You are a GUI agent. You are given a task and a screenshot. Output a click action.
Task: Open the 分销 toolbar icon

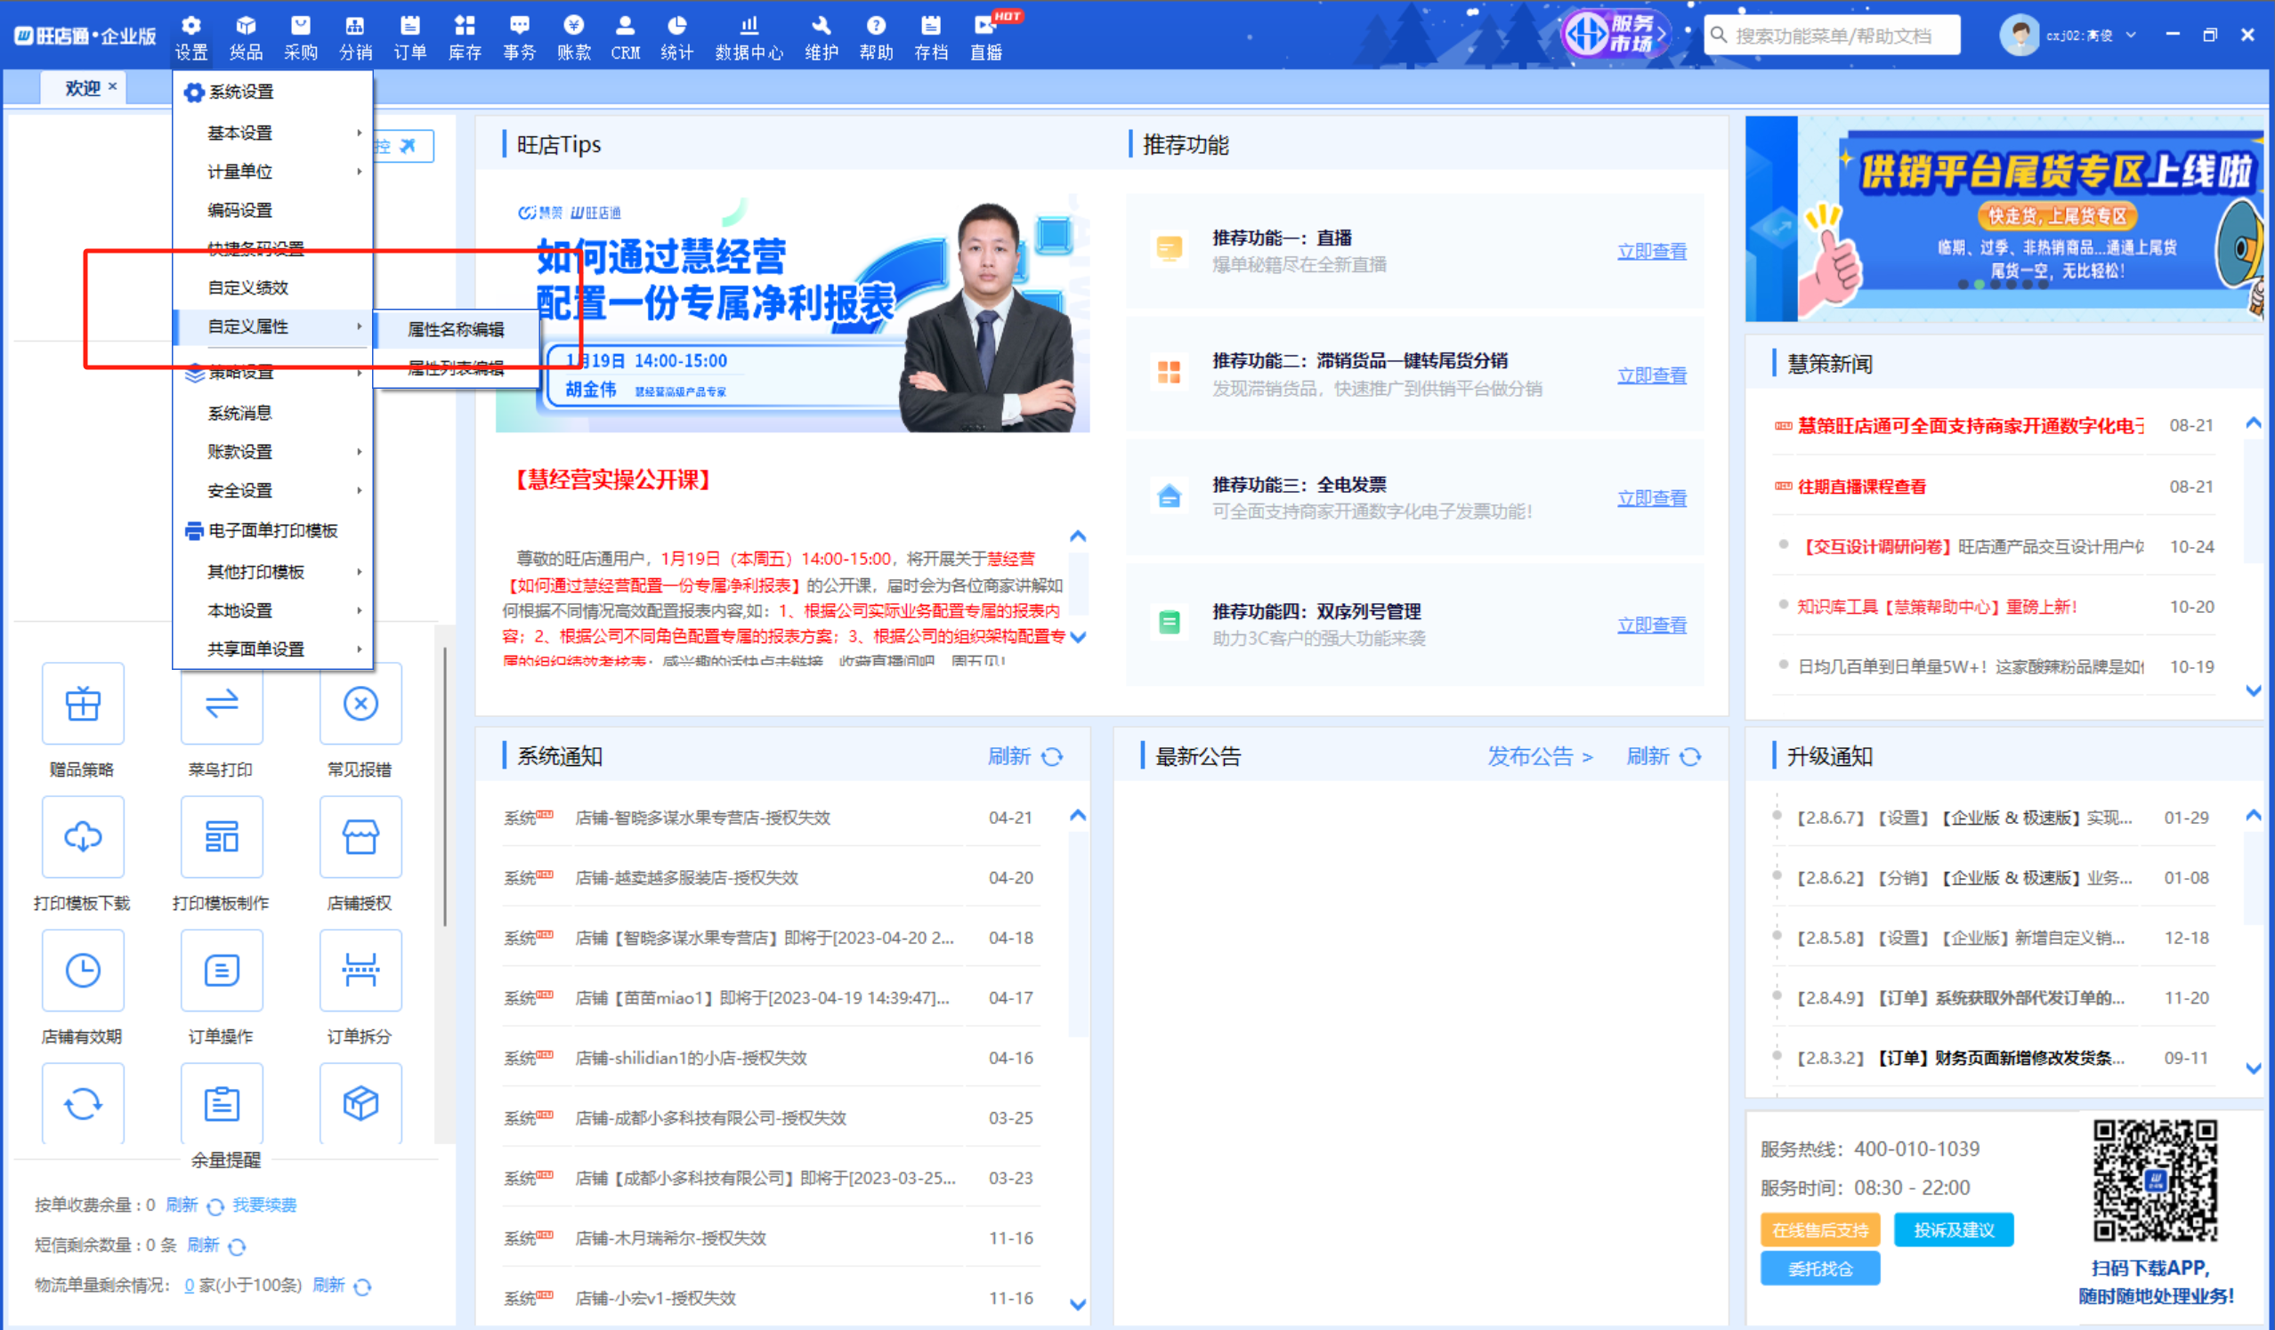[x=356, y=37]
